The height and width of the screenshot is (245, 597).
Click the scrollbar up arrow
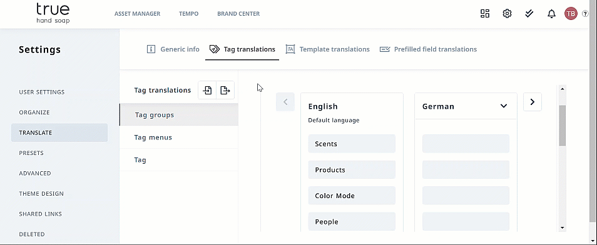point(563,89)
